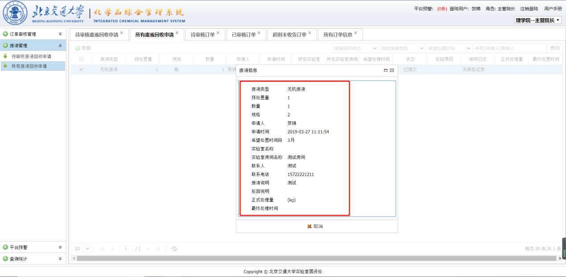
Task: Go to the first page arrow icon
Action: [103, 249]
